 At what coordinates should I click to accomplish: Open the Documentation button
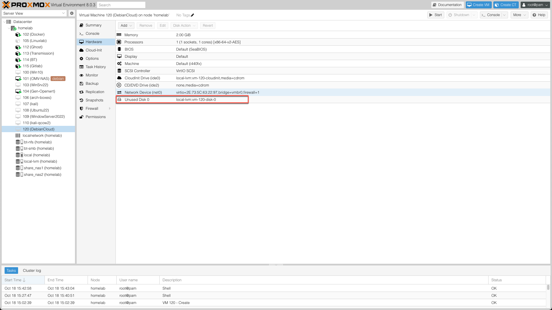pos(447,5)
